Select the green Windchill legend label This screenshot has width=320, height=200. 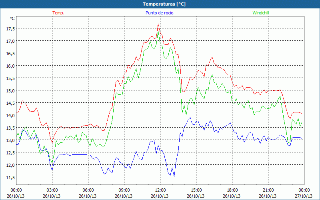(x=261, y=13)
